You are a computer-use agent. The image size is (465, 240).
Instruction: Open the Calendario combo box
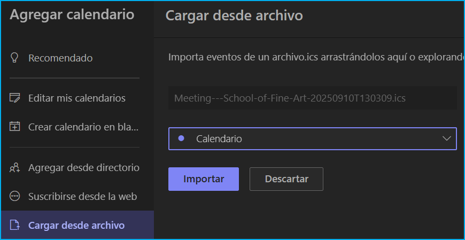tap(312, 138)
